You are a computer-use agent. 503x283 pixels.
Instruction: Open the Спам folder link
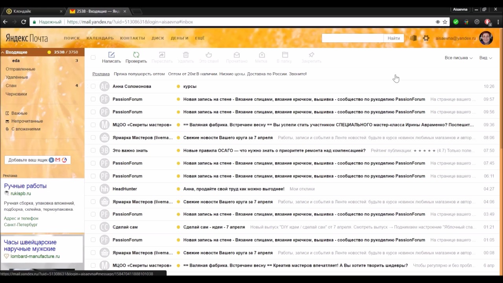tap(11, 85)
